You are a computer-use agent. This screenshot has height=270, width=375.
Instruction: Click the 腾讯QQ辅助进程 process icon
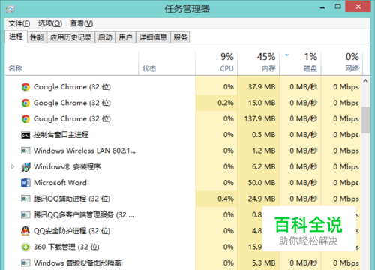pos(25,199)
